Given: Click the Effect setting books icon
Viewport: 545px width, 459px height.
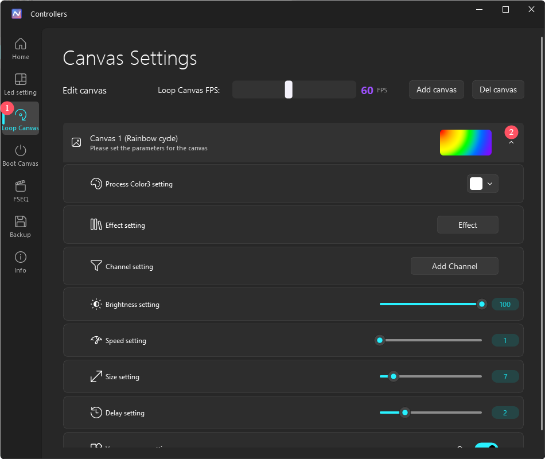Looking at the screenshot, I should pyautogui.click(x=96, y=225).
